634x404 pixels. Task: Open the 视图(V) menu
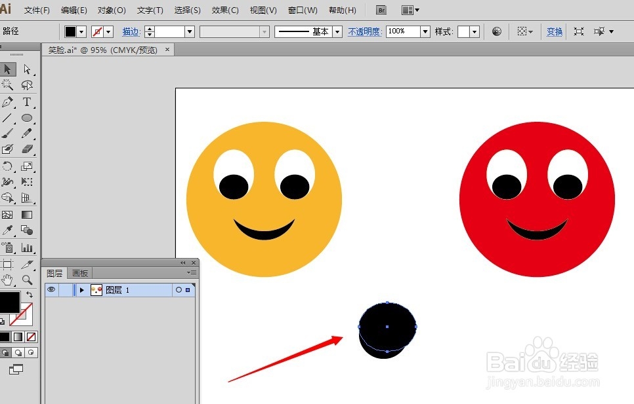tap(263, 10)
